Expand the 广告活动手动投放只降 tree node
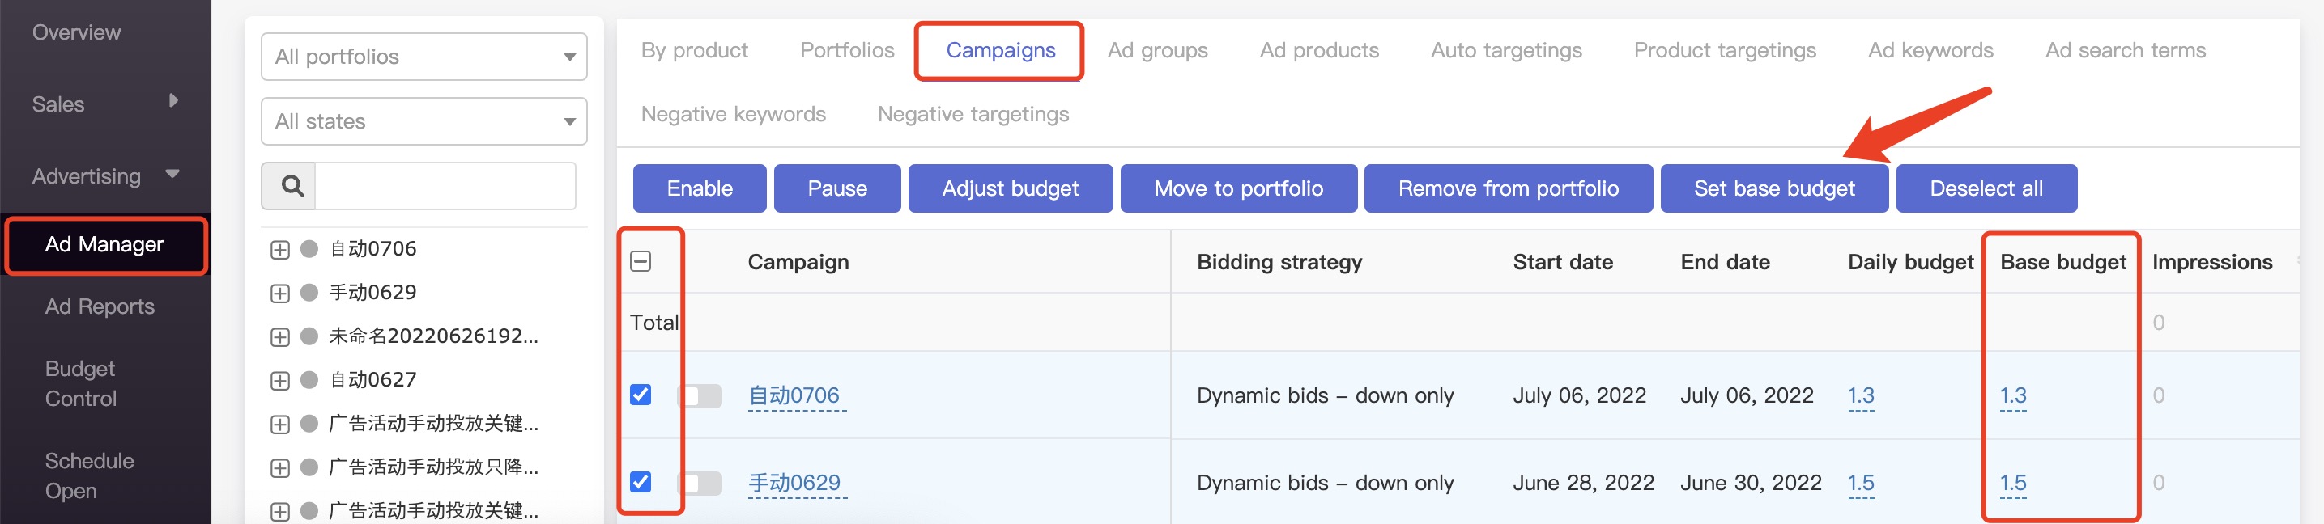Screen dimensions: 2324x524 (279, 468)
